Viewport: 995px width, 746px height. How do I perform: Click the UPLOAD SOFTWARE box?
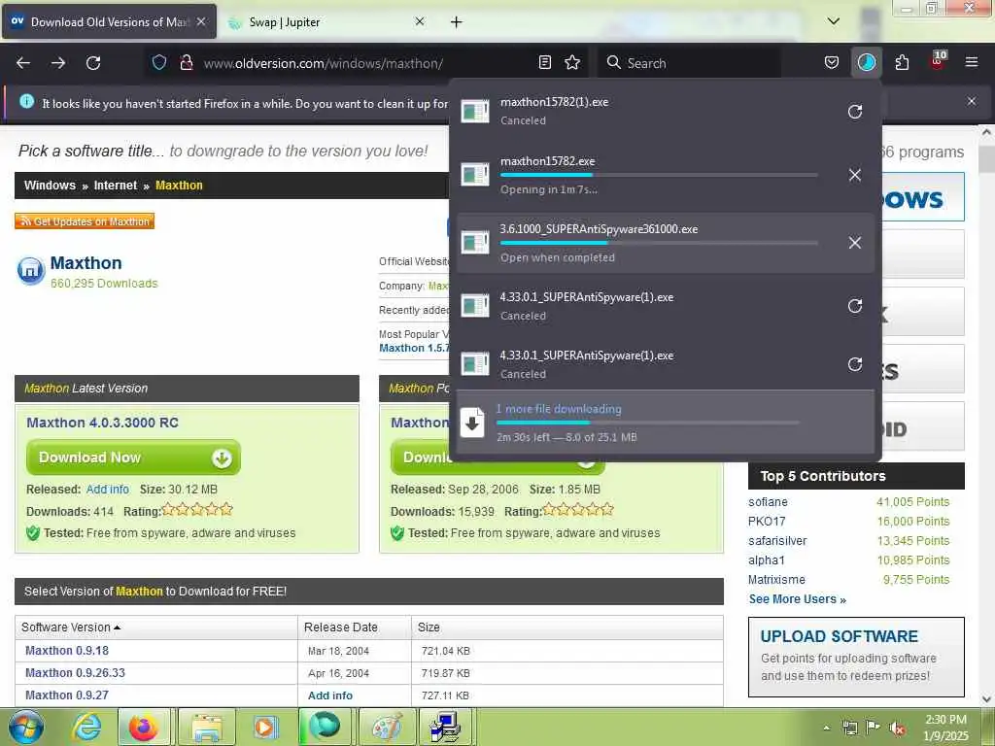(x=856, y=657)
